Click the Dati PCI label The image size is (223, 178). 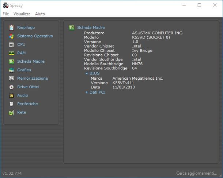pos(97,92)
